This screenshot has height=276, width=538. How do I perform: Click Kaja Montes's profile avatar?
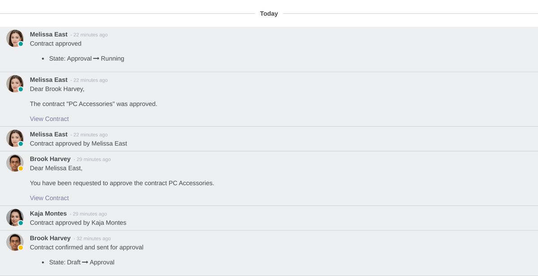[x=15, y=217]
